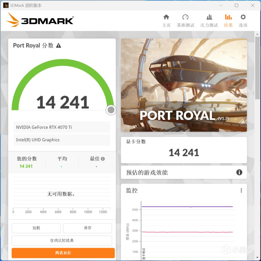Image resolution: width=261 pixels, height=261 pixels.
Task: Select the Intel(R) UHD Graphics row
Action: coord(62,140)
